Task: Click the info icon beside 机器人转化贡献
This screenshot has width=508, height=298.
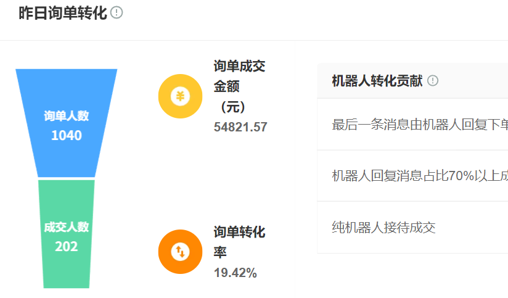Action: click(x=433, y=81)
